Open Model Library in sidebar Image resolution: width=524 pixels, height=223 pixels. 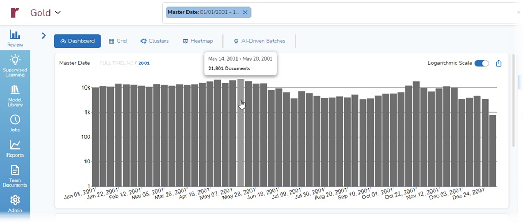(x=15, y=95)
